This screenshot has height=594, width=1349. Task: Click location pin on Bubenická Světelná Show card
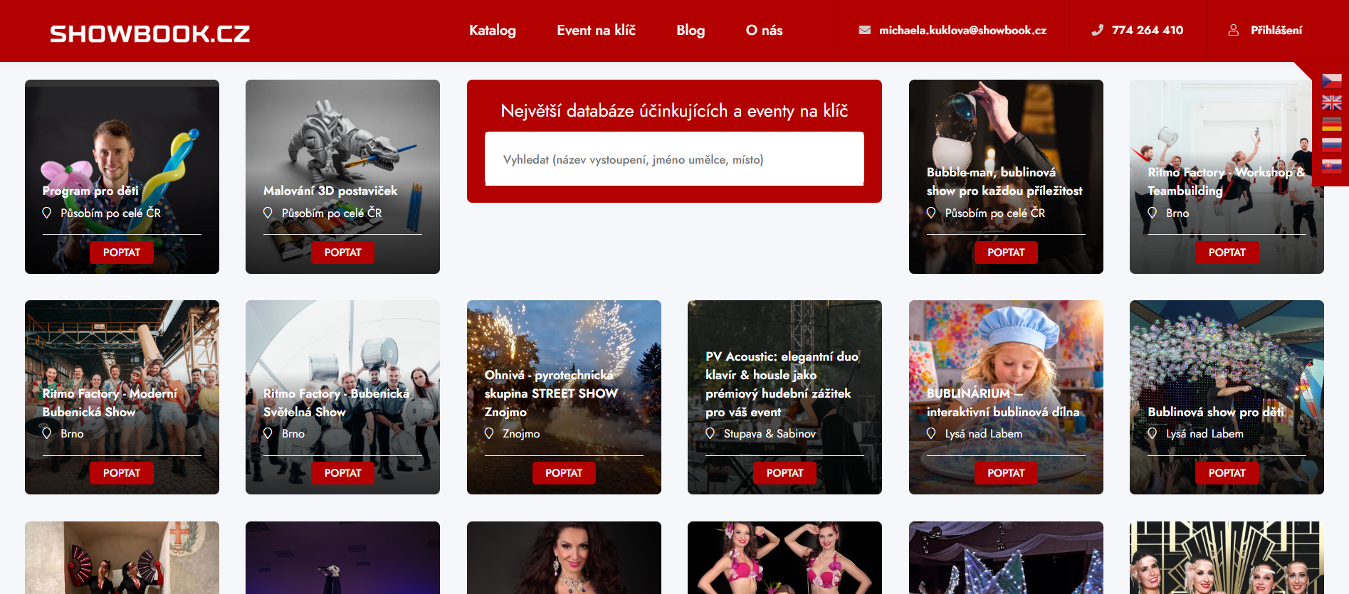coord(268,433)
